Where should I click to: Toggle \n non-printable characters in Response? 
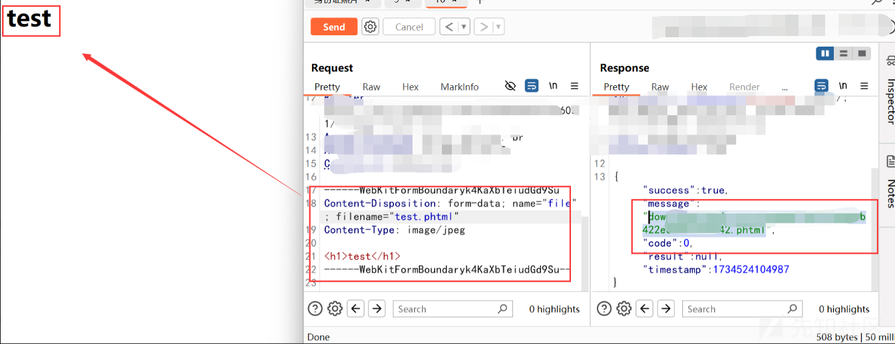pyautogui.click(x=843, y=86)
